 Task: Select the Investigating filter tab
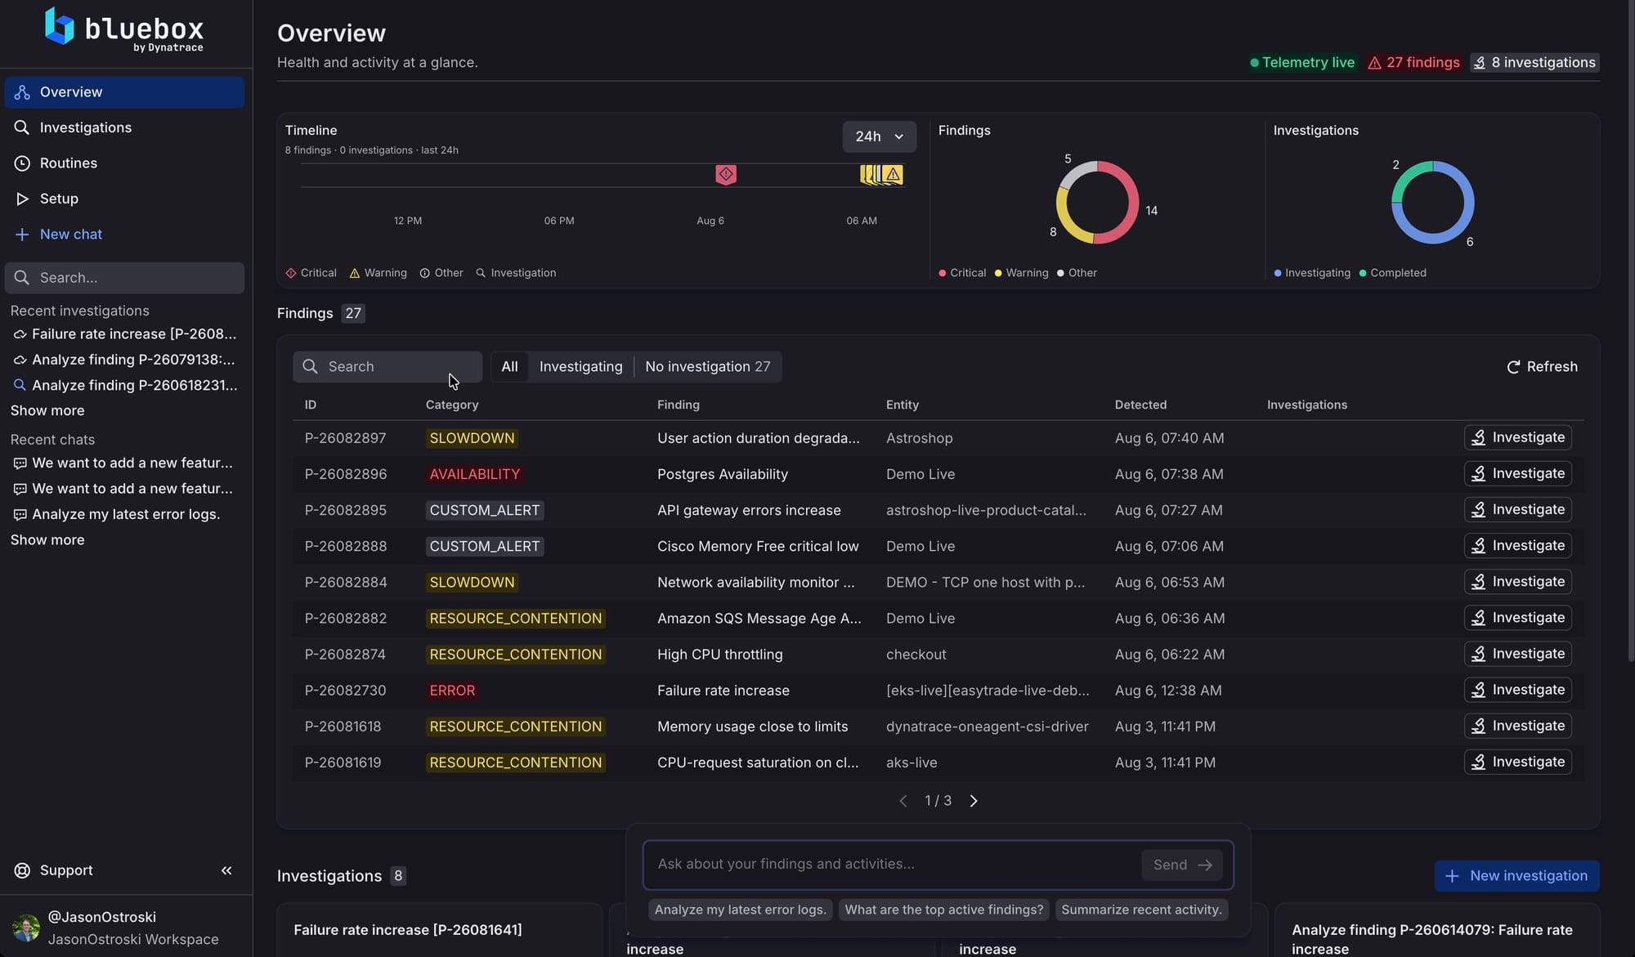click(580, 367)
